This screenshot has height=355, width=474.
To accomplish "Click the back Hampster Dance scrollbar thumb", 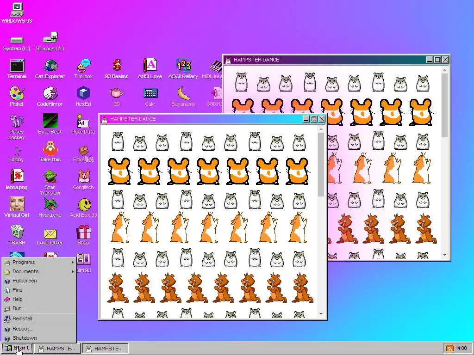I will point(444,106).
